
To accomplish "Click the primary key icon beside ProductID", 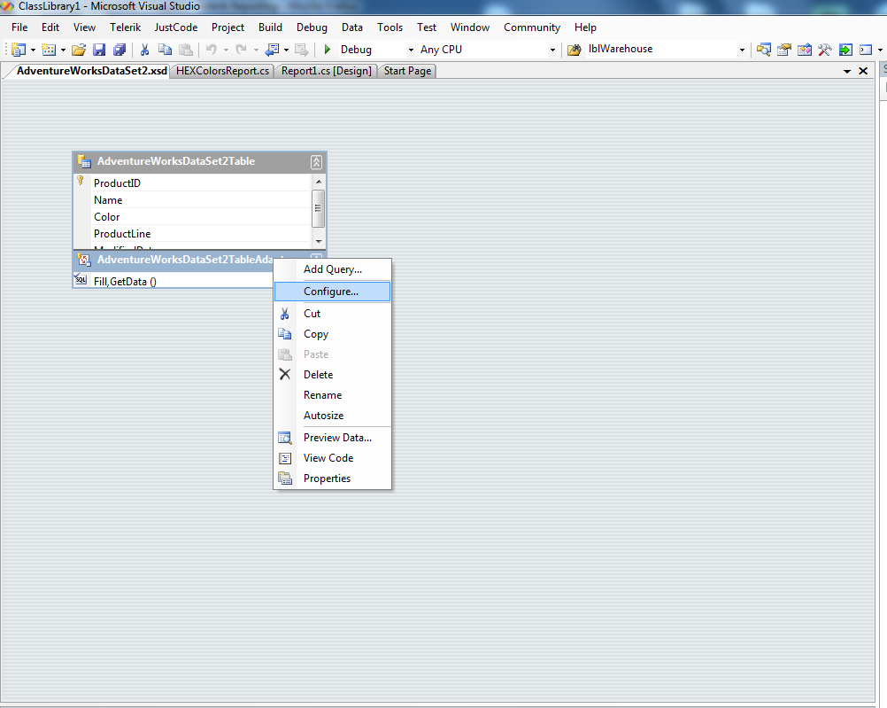I will (81, 181).
